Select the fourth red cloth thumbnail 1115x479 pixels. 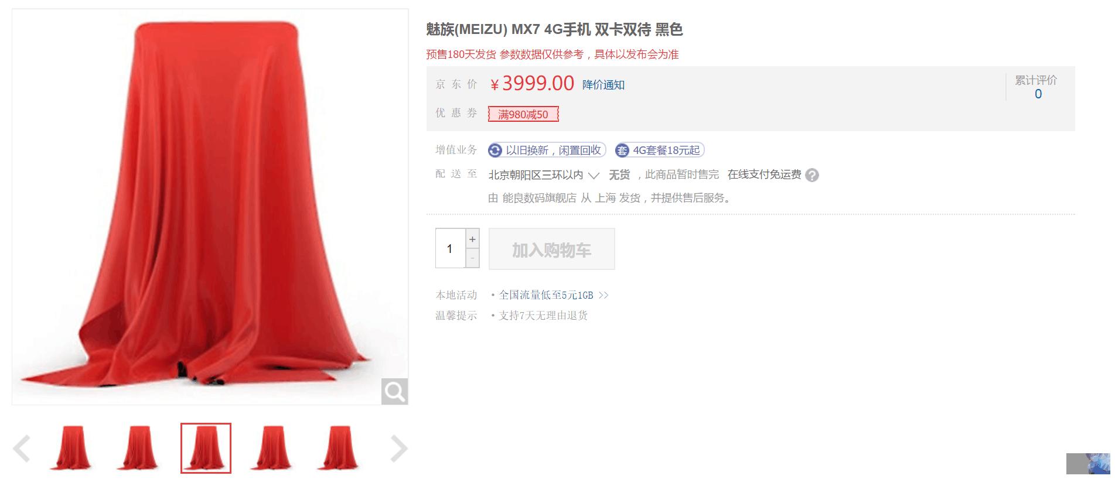point(272,448)
